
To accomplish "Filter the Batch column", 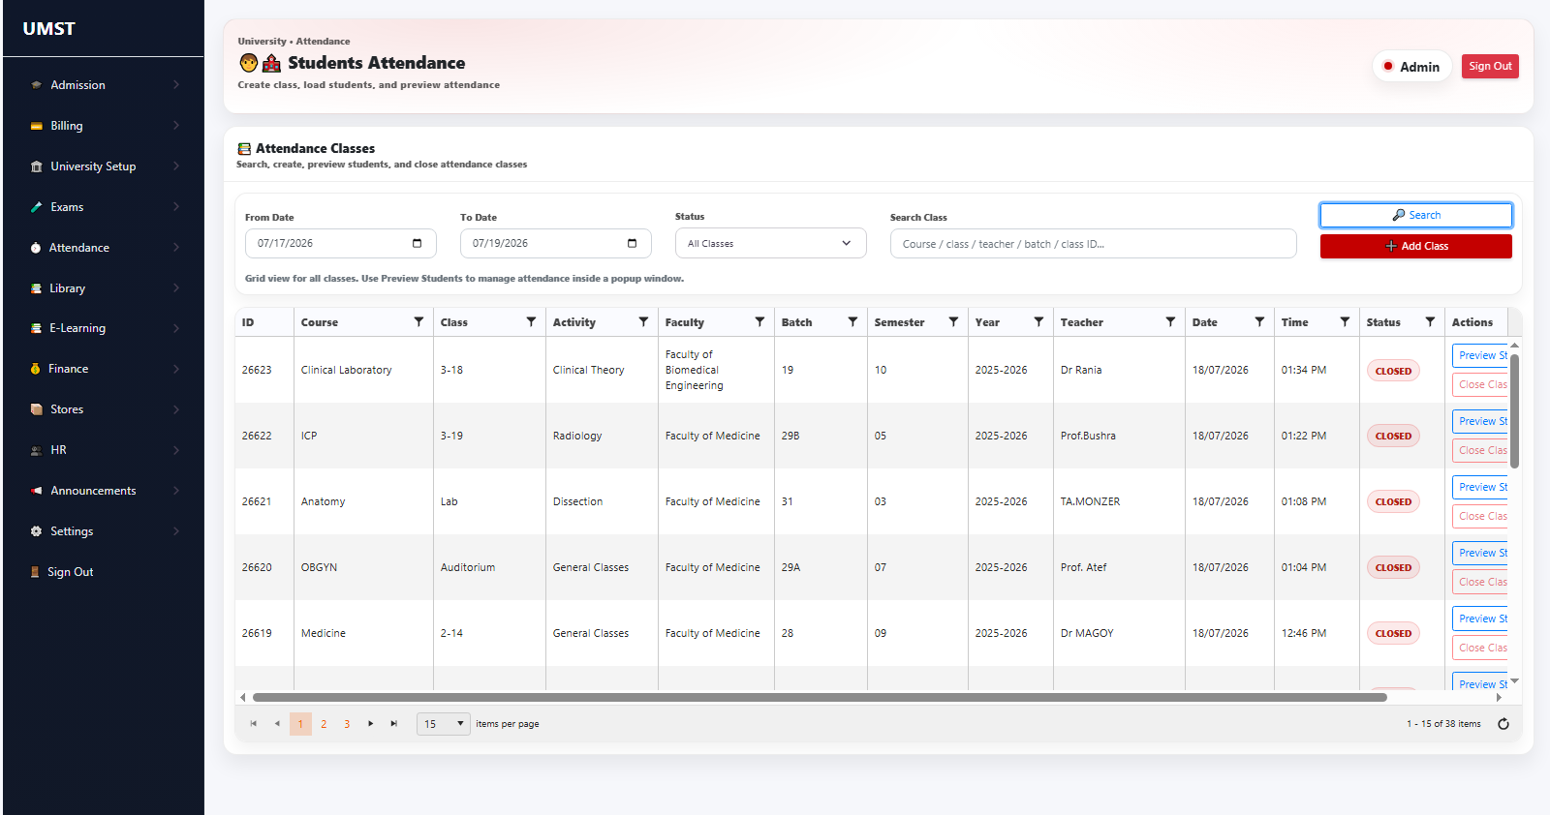I will 852,322.
